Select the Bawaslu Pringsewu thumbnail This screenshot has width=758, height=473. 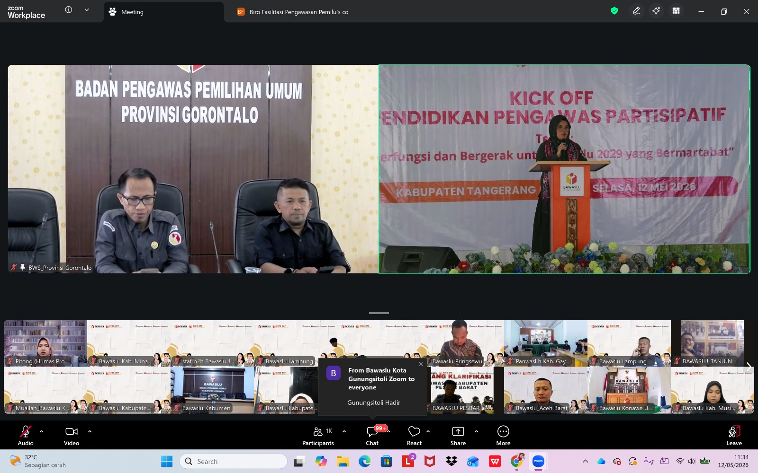(x=462, y=343)
